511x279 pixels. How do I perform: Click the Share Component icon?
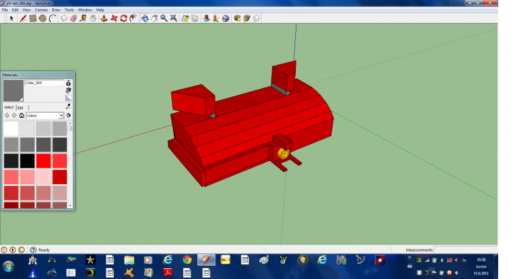tap(257, 18)
